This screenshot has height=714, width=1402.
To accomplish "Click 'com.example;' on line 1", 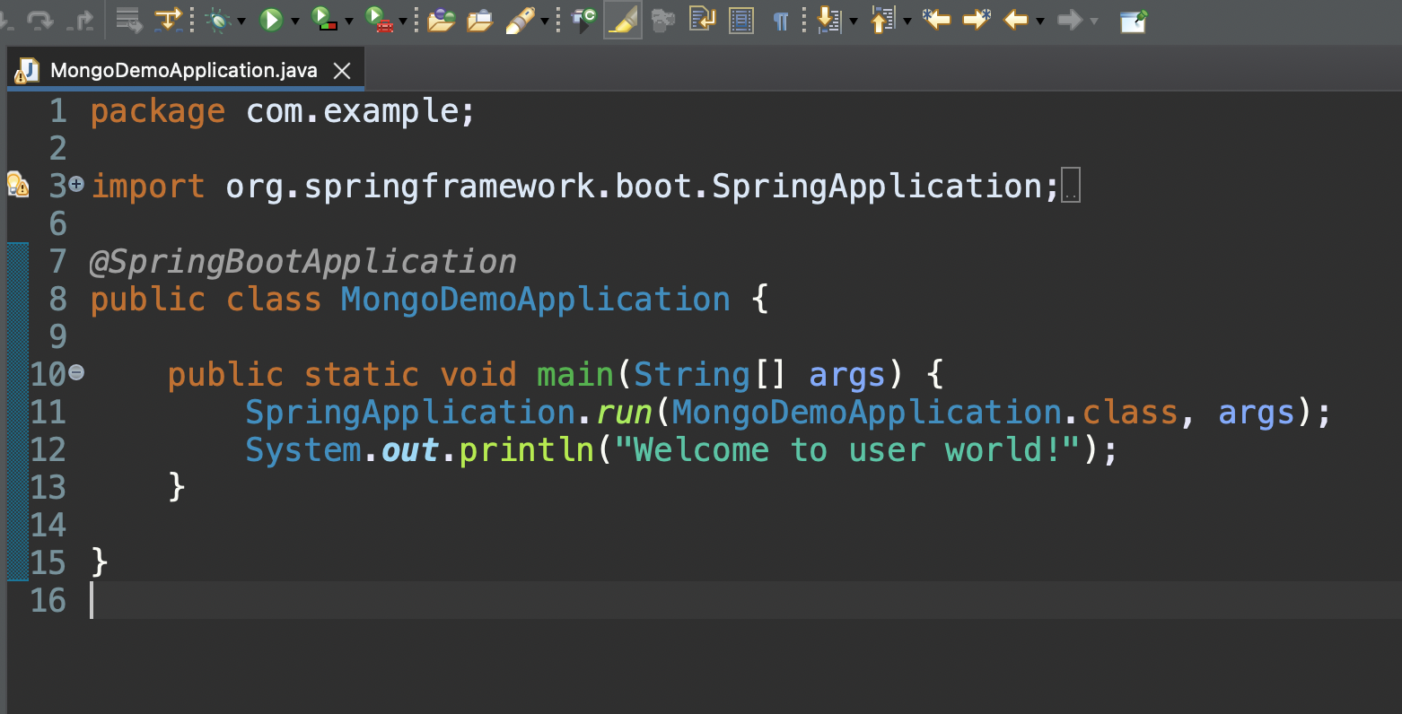I will (x=360, y=111).
